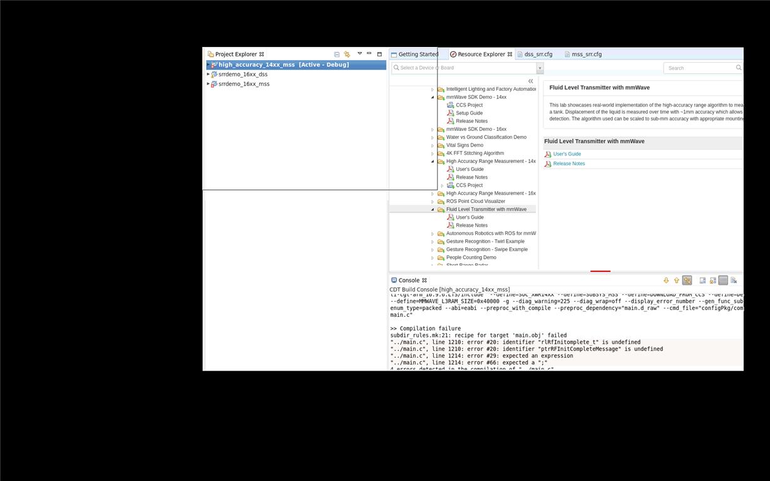The height and width of the screenshot is (481, 770).
Task: Toggle Link with Editor in Project Explorer
Action: [346, 54]
